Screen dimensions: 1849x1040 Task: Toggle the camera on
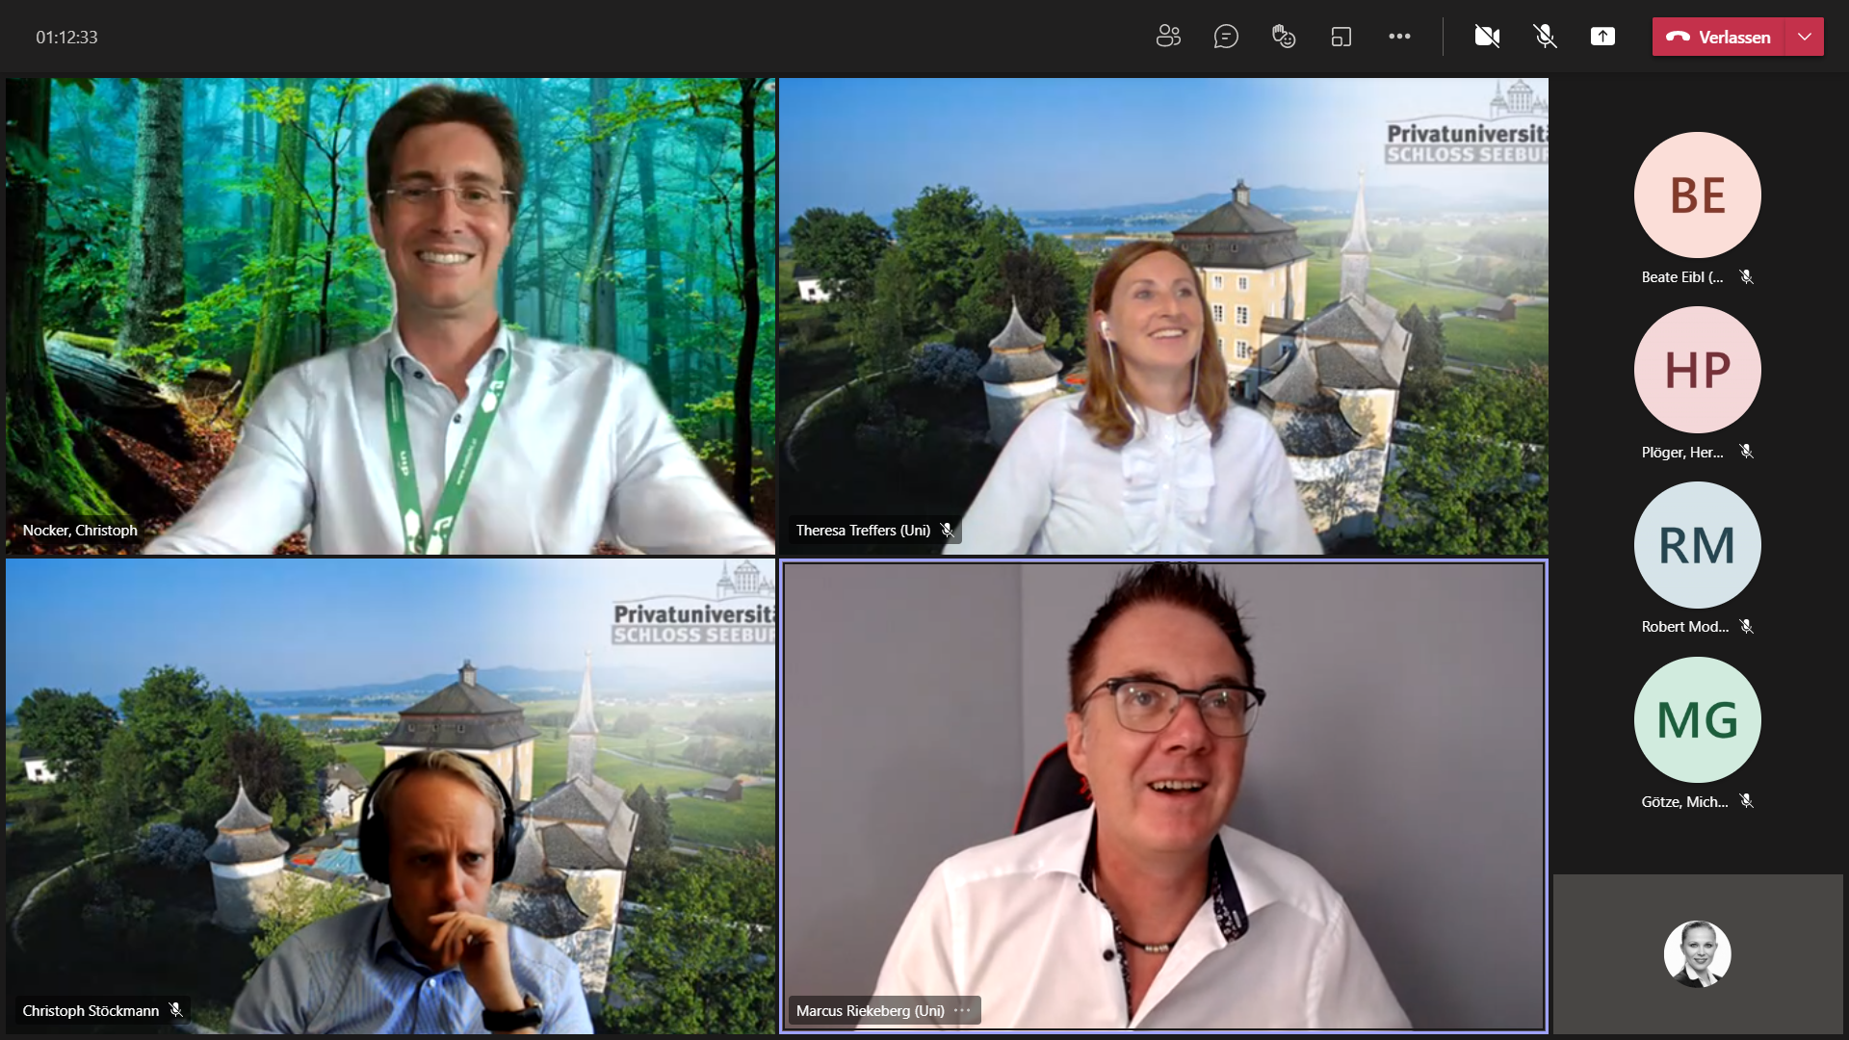1487,37
